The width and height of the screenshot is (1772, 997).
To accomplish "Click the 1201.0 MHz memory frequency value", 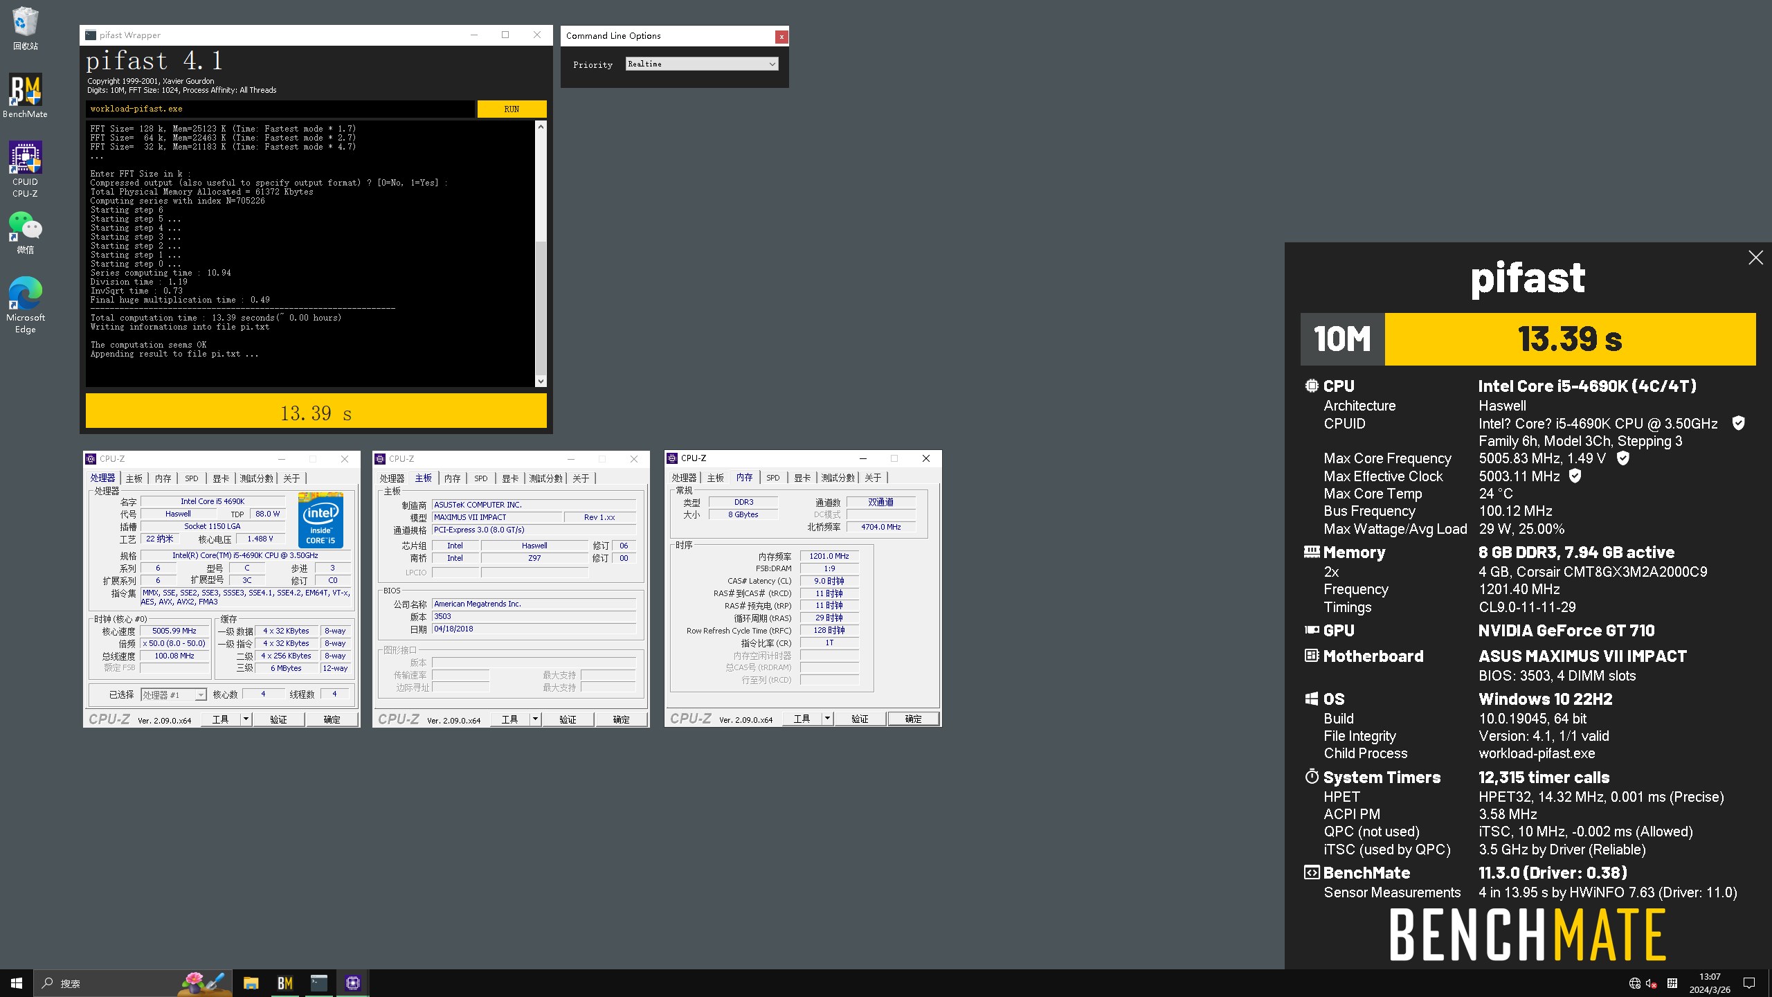I will (829, 556).
